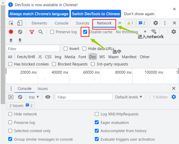Open the Sources tab
This screenshot has height=144, width=179.
pyautogui.click(x=83, y=23)
